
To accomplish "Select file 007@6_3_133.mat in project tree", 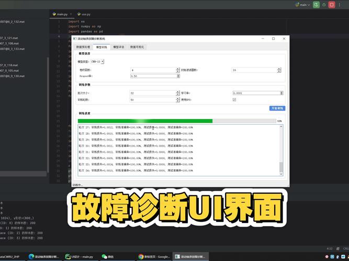I will click(13, 49).
